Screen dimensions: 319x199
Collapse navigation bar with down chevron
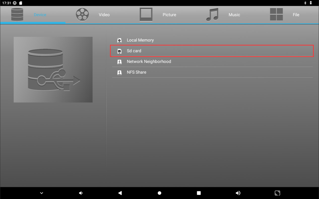[x=42, y=193]
